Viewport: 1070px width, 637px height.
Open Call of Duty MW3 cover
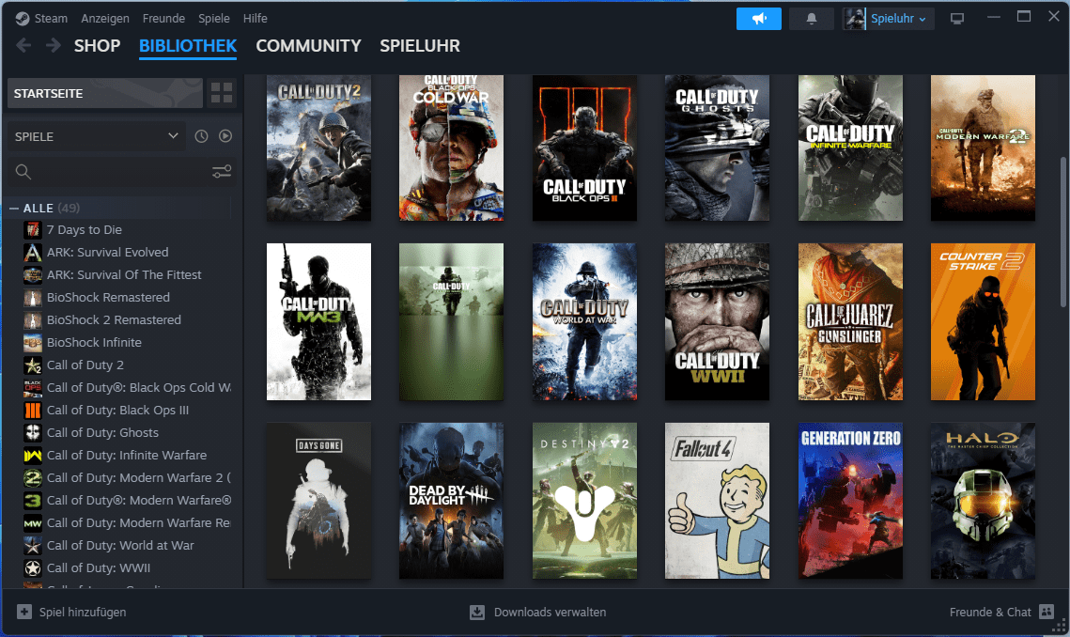(318, 321)
